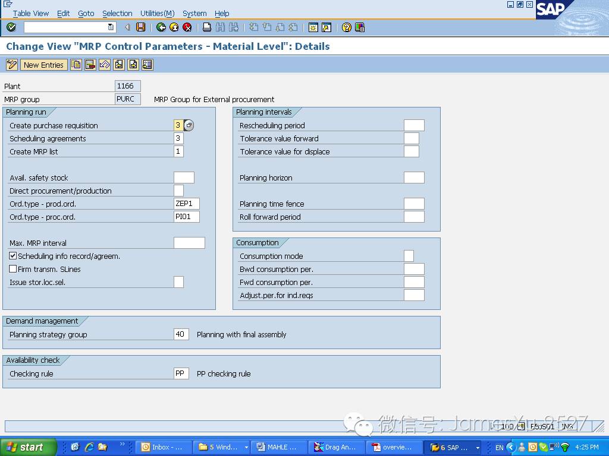Switch to overview PDF taskbar button
This screenshot has width=609, height=456.
394,447
